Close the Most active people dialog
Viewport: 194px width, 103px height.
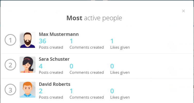click(x=183, y=11)
